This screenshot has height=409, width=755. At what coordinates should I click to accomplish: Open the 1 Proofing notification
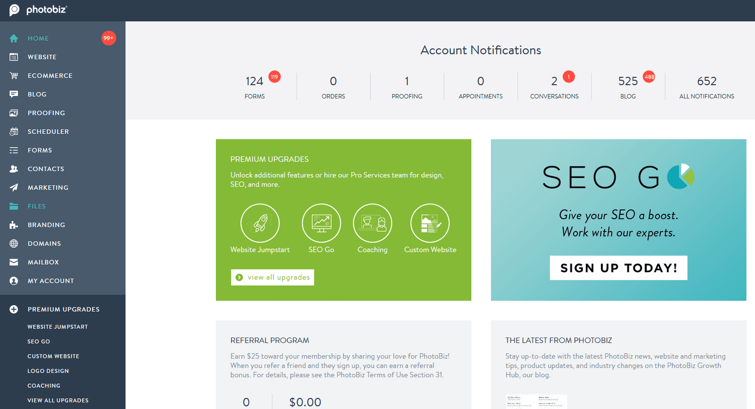(x=407, y=87)
